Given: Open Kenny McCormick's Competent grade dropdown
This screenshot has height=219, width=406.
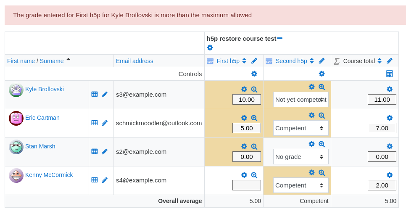Looking at the screenshot, I should (301, 185).
